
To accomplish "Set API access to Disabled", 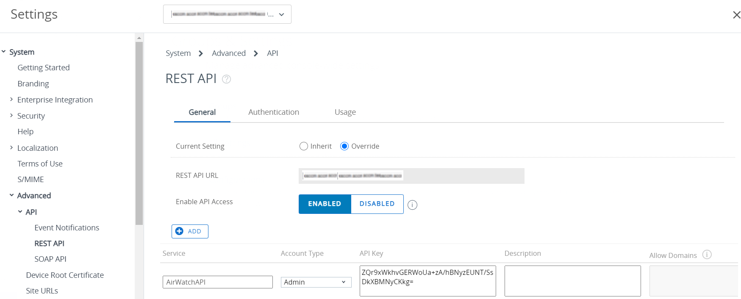I will coord(377,204).
